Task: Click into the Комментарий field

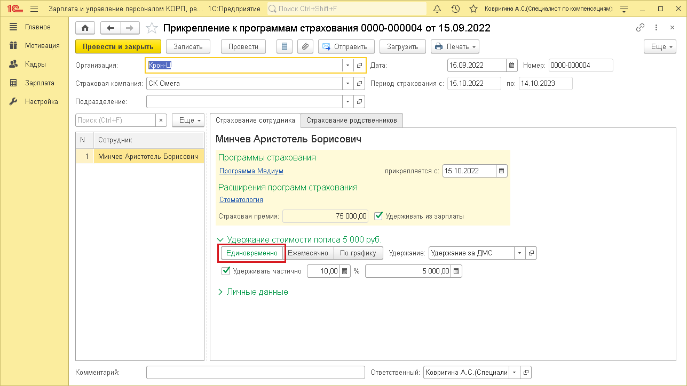Action: click(255, 372)
